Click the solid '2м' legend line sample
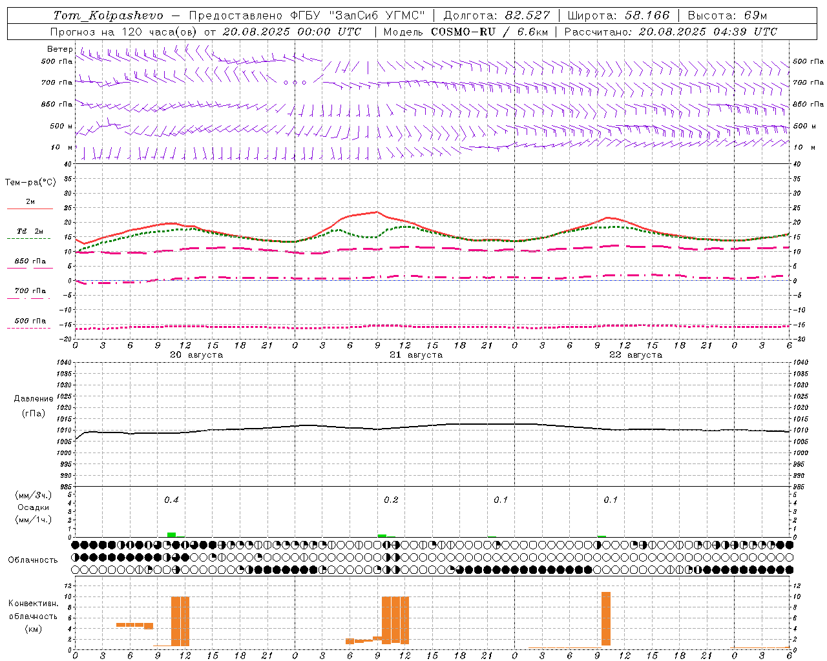The image size is (827, 661). pos(30,209)
